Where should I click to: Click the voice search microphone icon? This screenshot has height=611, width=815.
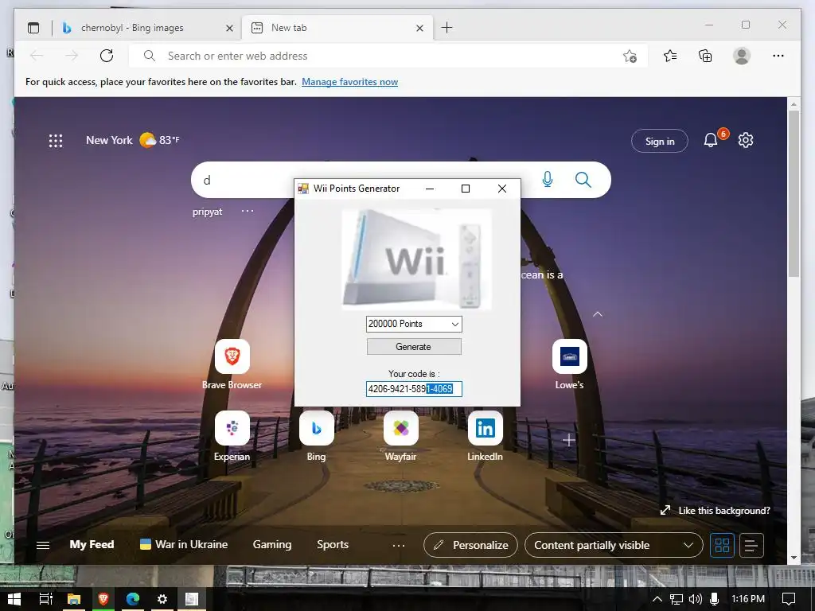[548, 180]
